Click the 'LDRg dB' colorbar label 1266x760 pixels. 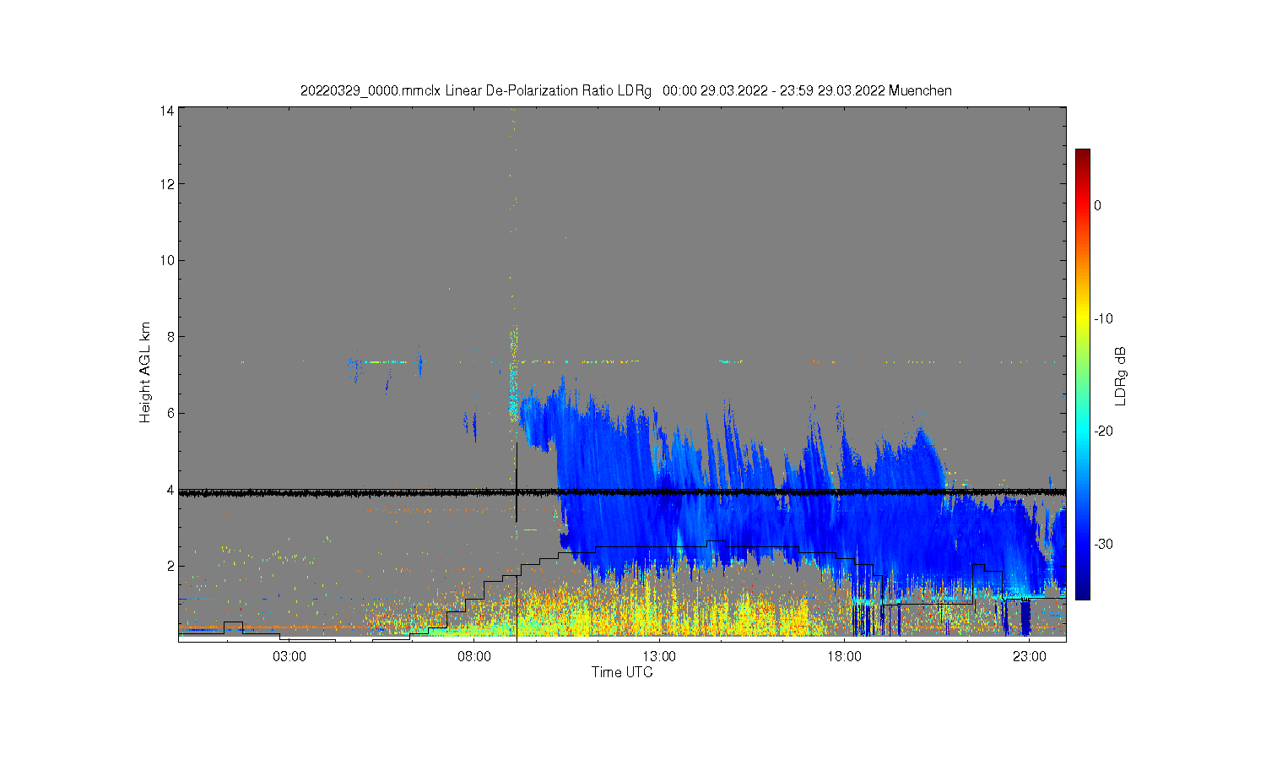pos(1121,376)
